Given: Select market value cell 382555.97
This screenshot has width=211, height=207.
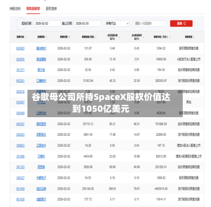Looking at the screenshot, I should [161, 81].
